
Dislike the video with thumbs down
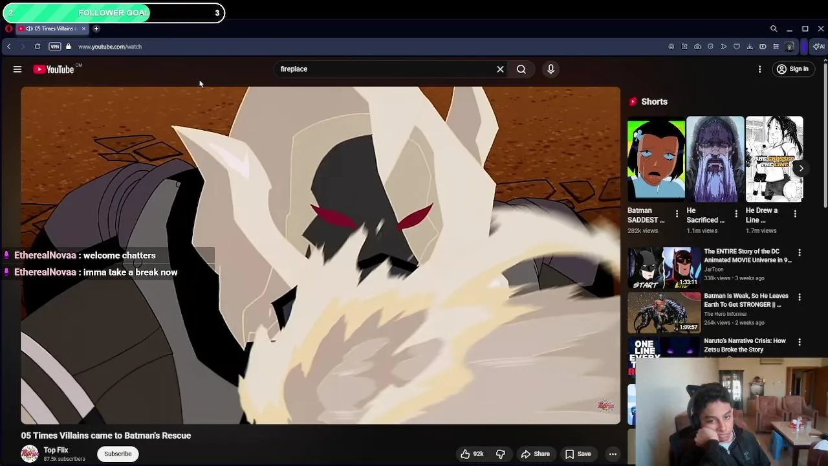click(501, 454)
